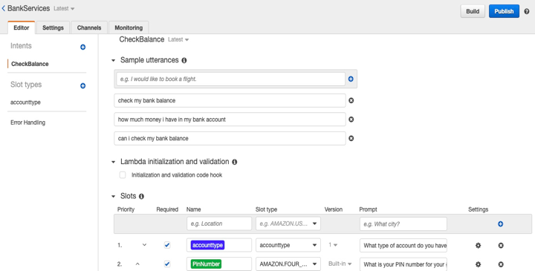Switch to the Monitoring tab
The height and width of the screenshot is (271, 535).
coord(129,27)
